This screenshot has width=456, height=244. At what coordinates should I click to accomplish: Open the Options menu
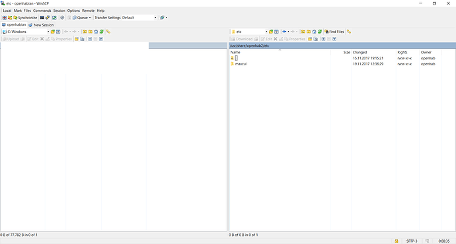point(73,11)
